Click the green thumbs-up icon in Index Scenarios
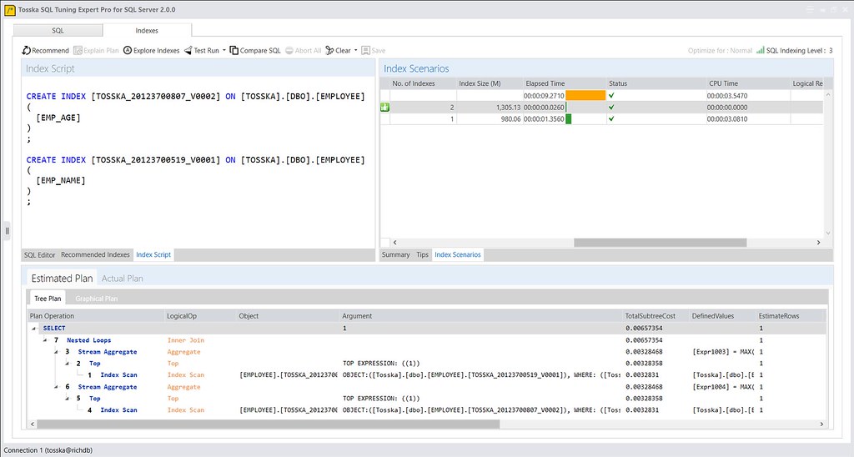This screenshot has height=457, width=854. pos(384,108)
